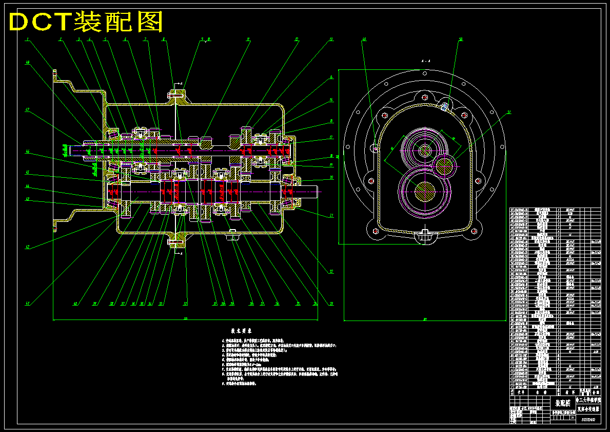Select part balloon number 51 in section view

point(508,112)
